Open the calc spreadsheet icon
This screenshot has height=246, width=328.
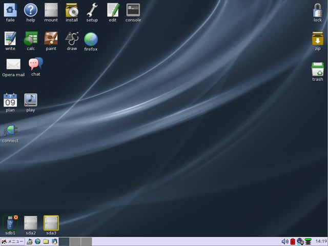31,38
